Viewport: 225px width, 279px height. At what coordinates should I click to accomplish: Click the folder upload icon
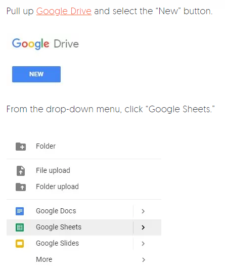(21, 187)
